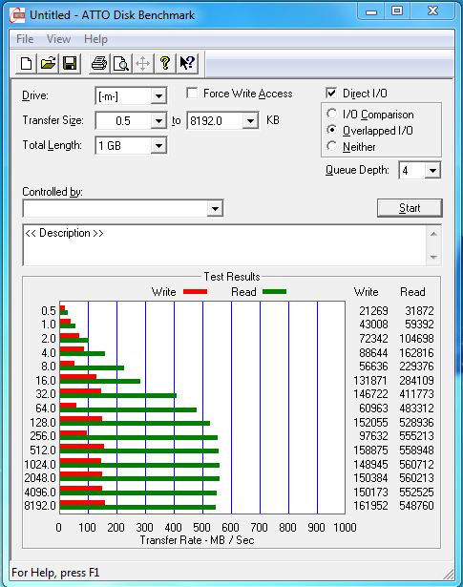
Task: Uncheck the Direct I/O checkbox
Action: coord(331,93)
